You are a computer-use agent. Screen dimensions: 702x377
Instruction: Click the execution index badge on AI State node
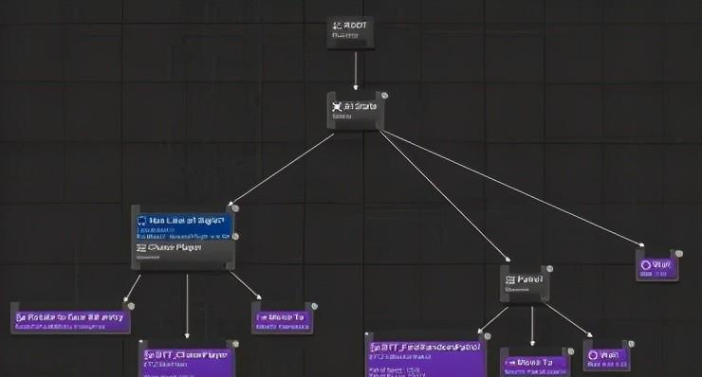coord(384,96)
